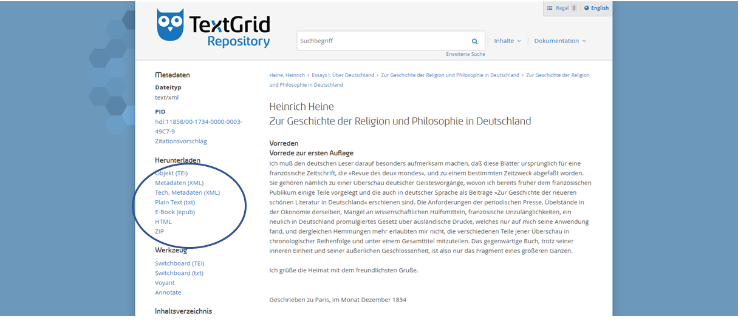Open the Erweiterte Suche link
The height and width of the screenshot is (321, 738).
(x=465, y=55)
